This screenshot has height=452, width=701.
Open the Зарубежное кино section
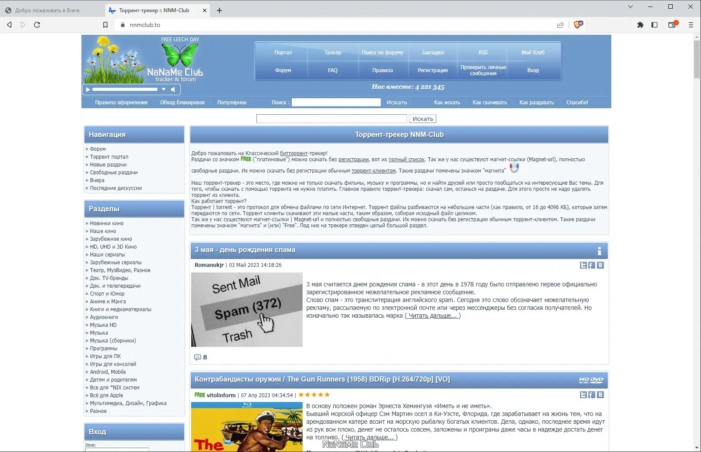point(111,239)
